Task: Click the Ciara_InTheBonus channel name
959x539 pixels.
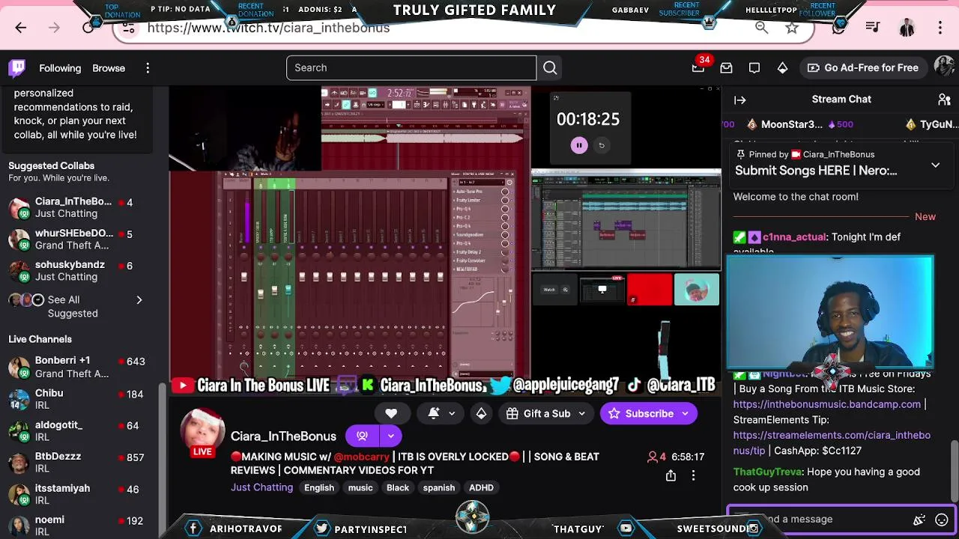Action: (283, 436)
